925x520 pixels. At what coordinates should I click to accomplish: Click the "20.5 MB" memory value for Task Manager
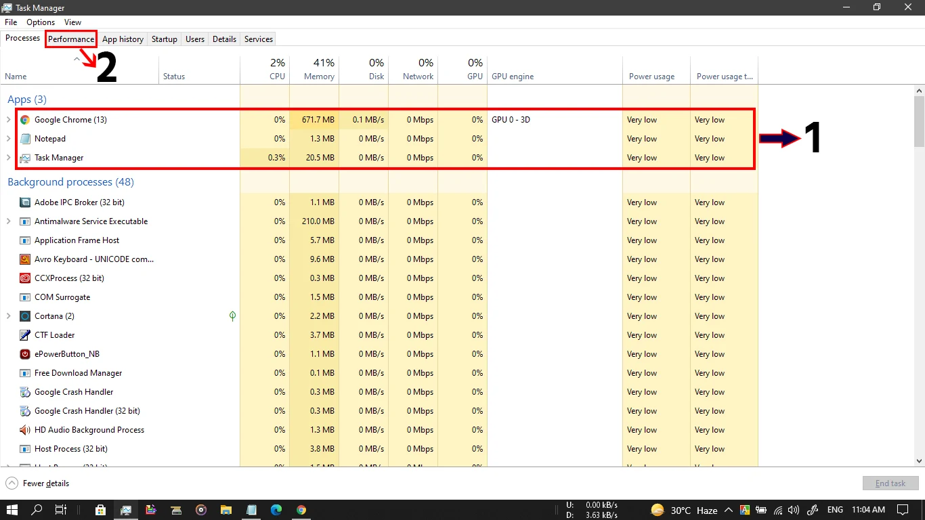[320, 158]
